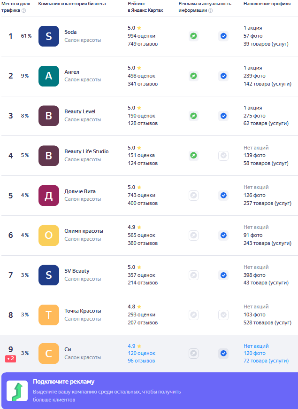Image resolution: width=298 pixels, height=409 pixels.
Task: Click Точка Красоты's orange T logo
Action: [x=49, y=315]
